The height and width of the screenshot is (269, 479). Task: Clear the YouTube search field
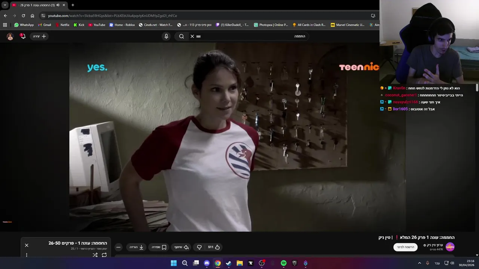coord(192,36)
